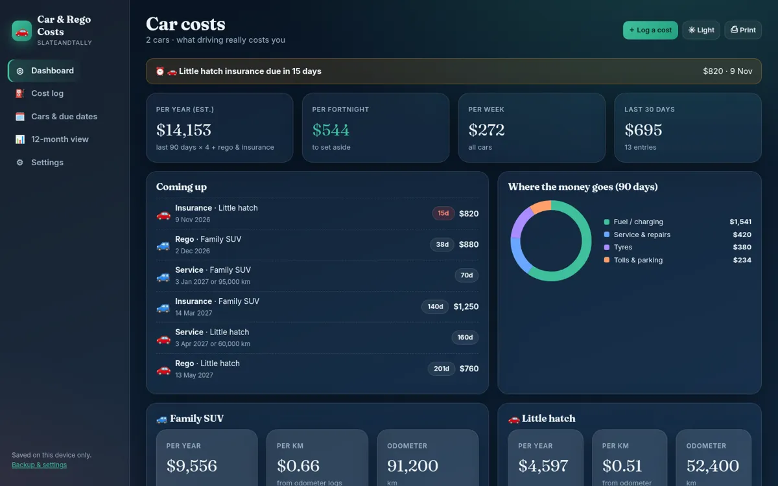Click the Family SUV odometer 91,200 tile
Screen dimensions: 778x486
pos(428,457)
